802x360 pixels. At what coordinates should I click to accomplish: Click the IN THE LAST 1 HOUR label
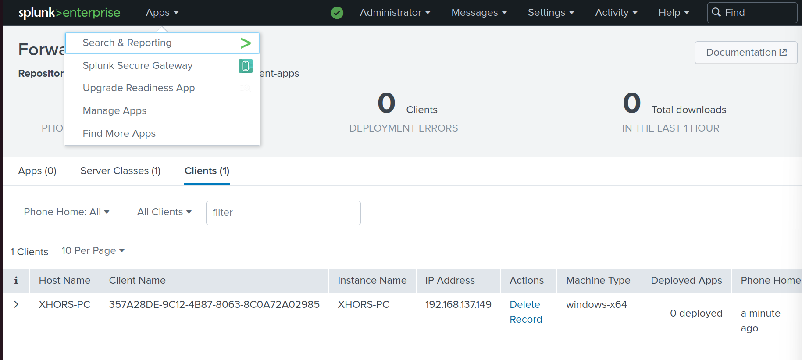(670, 128)
